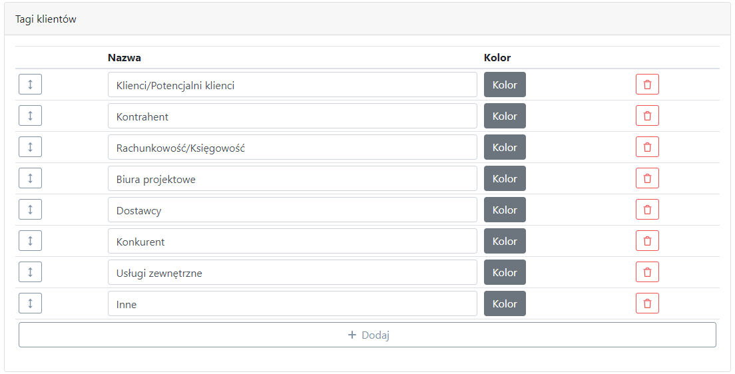The width and height of the screenshot is (735, 374).
Task: Select the Klienci/Potencjalni klienci text field
Action: (x=292, y=85)
